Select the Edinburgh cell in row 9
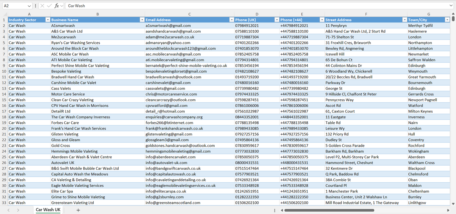This screenshot has height=214, width=456. coord(429,65)
